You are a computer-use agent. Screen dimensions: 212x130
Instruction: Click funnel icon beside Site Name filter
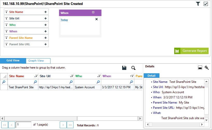6,12
